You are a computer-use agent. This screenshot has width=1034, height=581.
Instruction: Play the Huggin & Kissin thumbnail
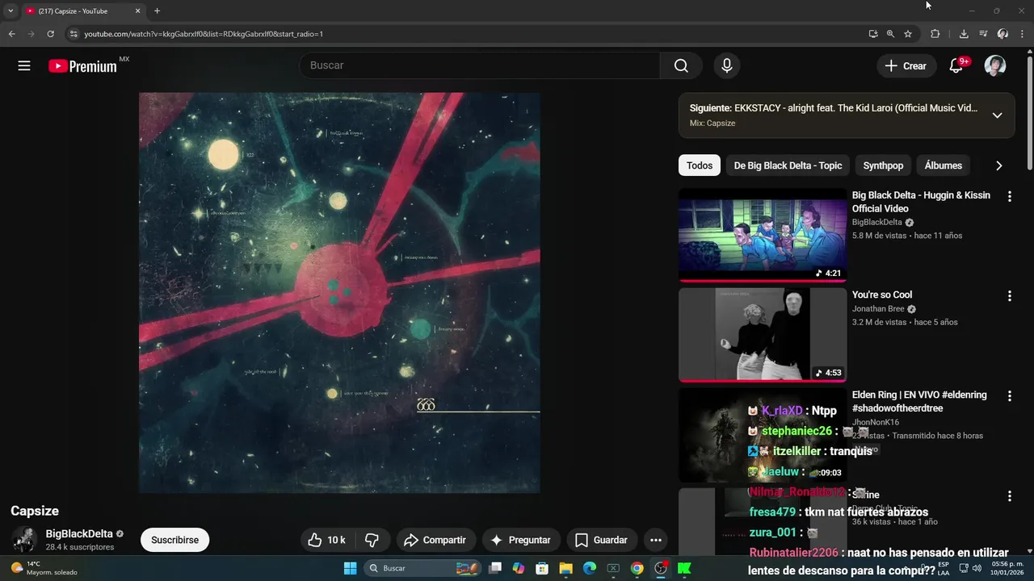coord(763,235)
